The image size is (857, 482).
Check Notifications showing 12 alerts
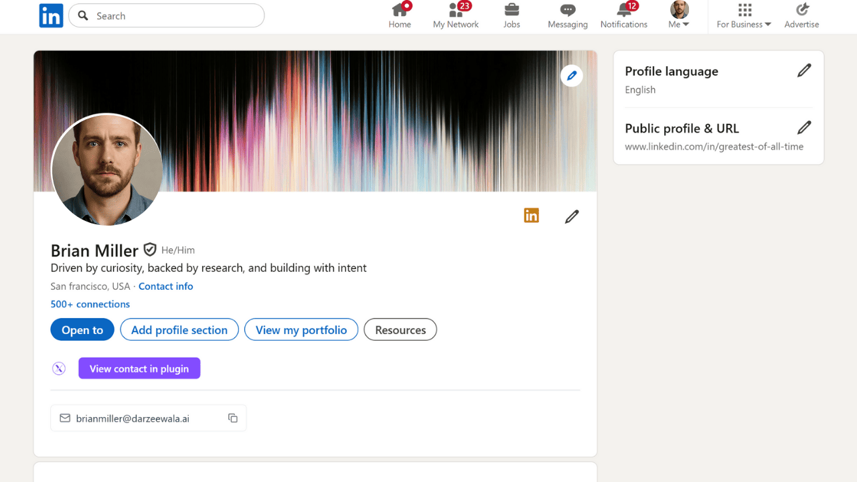tap(623, 15)
